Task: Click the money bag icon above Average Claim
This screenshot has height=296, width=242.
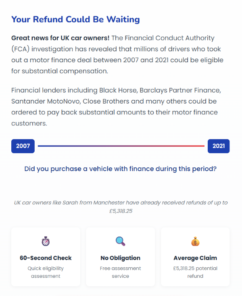Action: point(195,242)
